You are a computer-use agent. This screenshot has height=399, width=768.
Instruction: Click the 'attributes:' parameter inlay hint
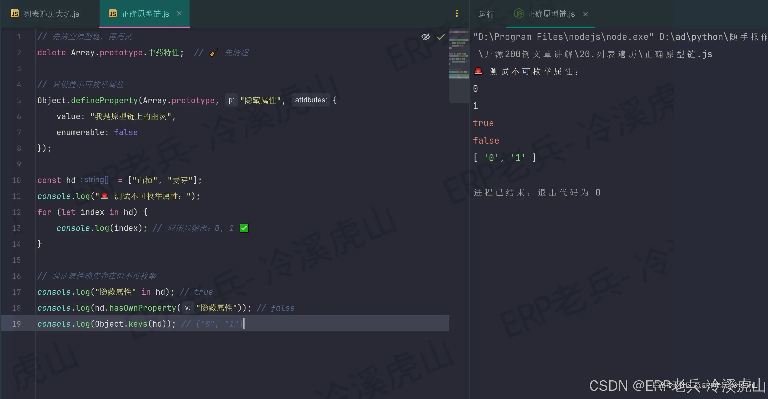tap(311, 100)
